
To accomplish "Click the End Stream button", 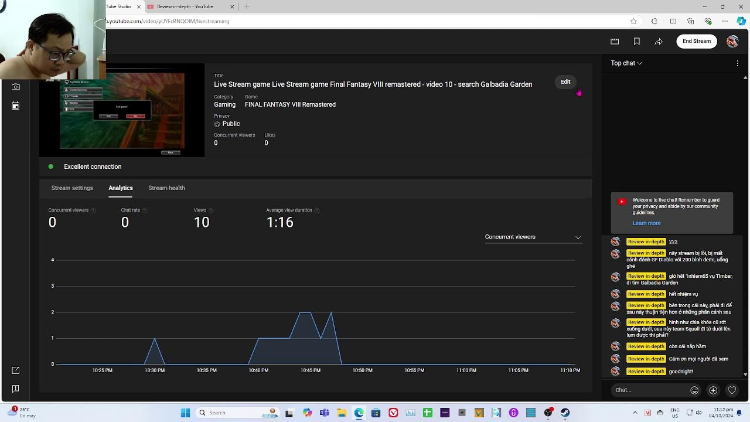I will pyautogui.click(x=697, y=41).
